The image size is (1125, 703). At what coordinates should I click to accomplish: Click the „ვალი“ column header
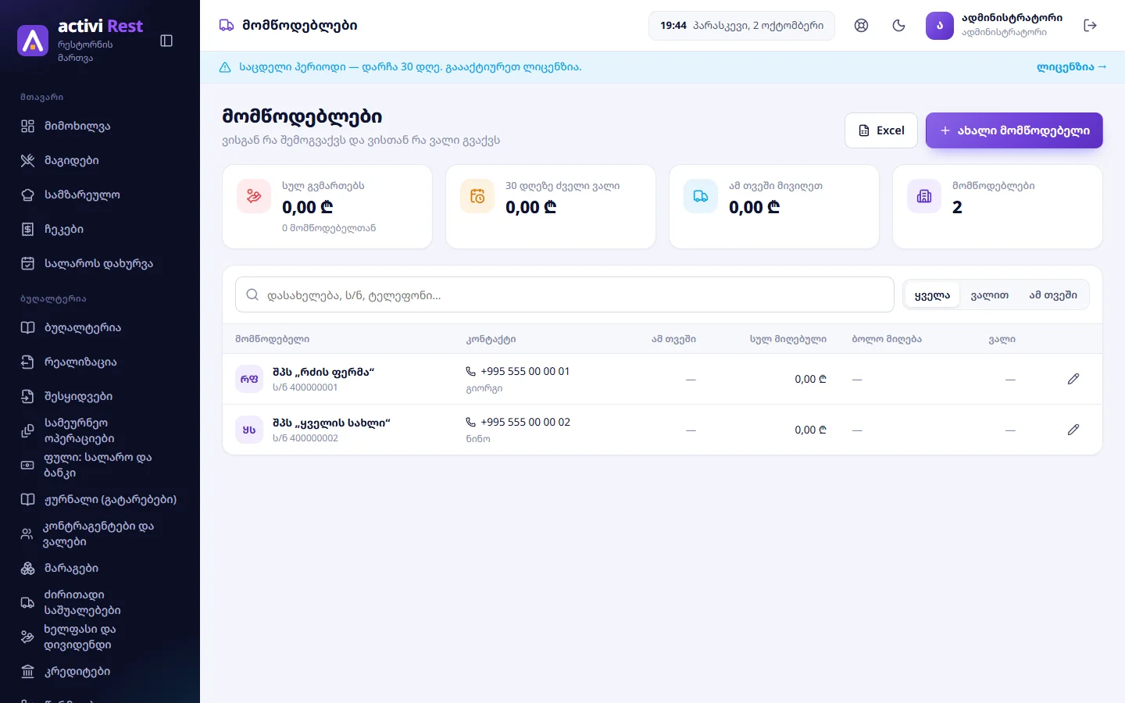1002,339
